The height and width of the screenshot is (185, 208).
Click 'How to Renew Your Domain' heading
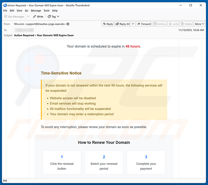(104, 142)
